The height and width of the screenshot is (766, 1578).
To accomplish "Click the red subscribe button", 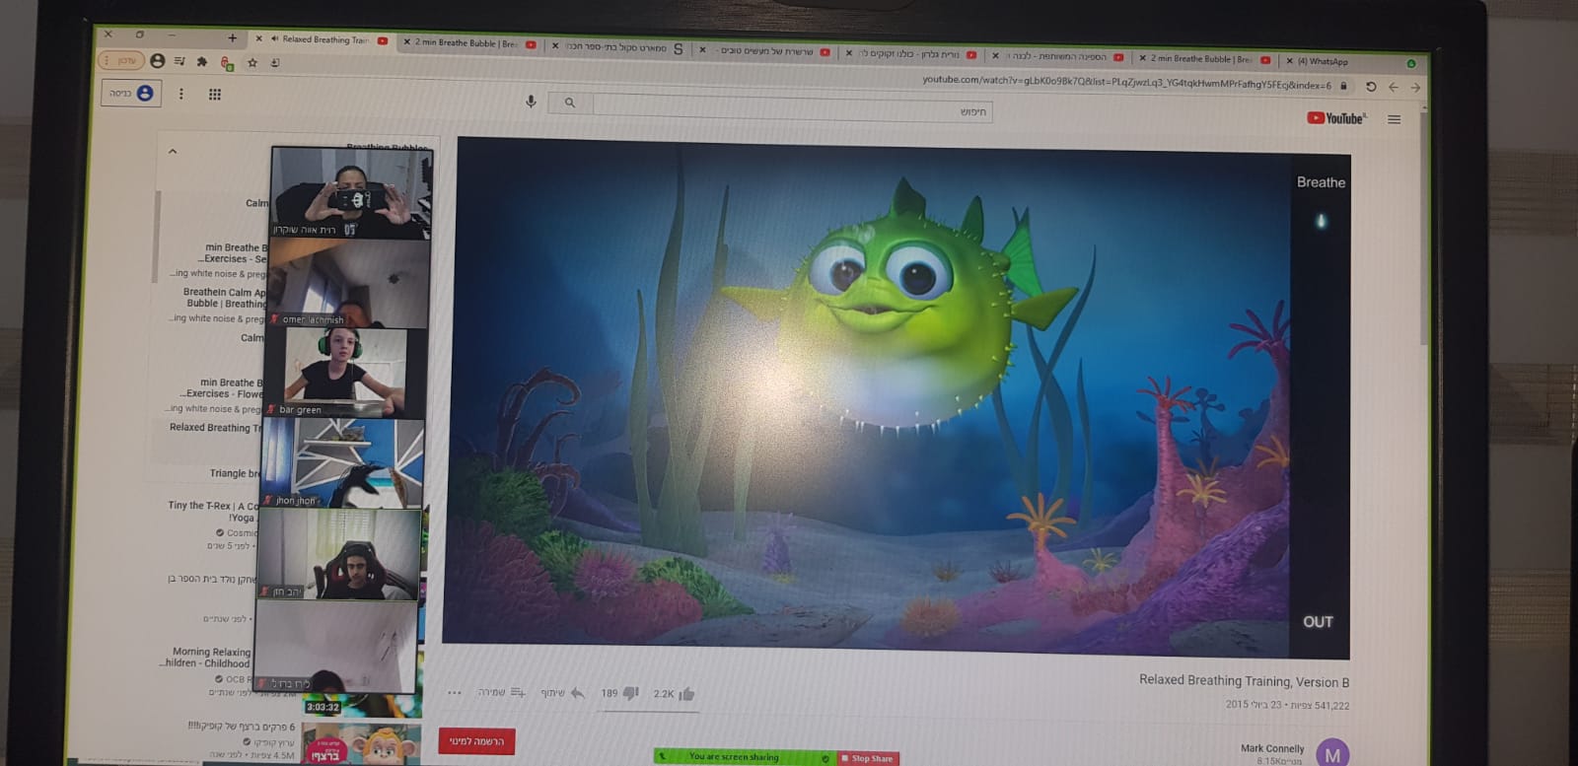I will [x=476, y=741].
